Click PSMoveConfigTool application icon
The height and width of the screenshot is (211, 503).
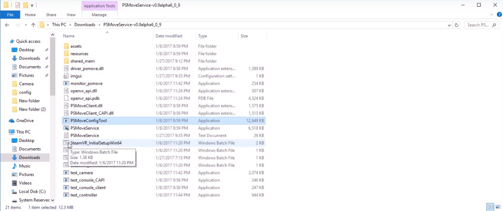66,121
